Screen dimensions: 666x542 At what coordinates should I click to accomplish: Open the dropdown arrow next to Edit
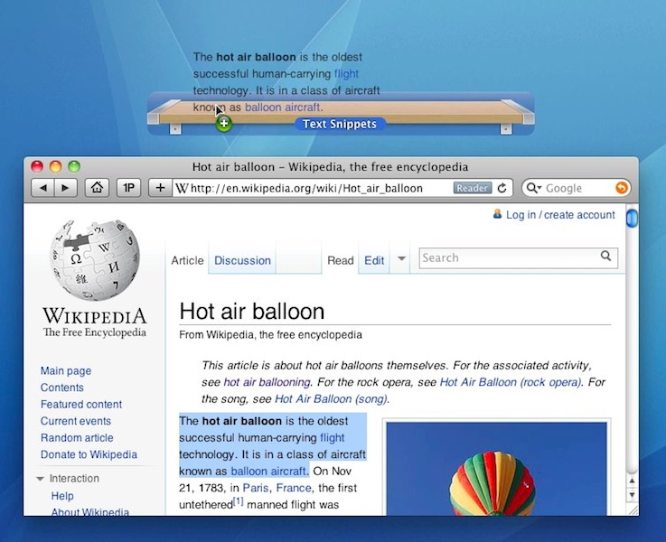(402, 260)
